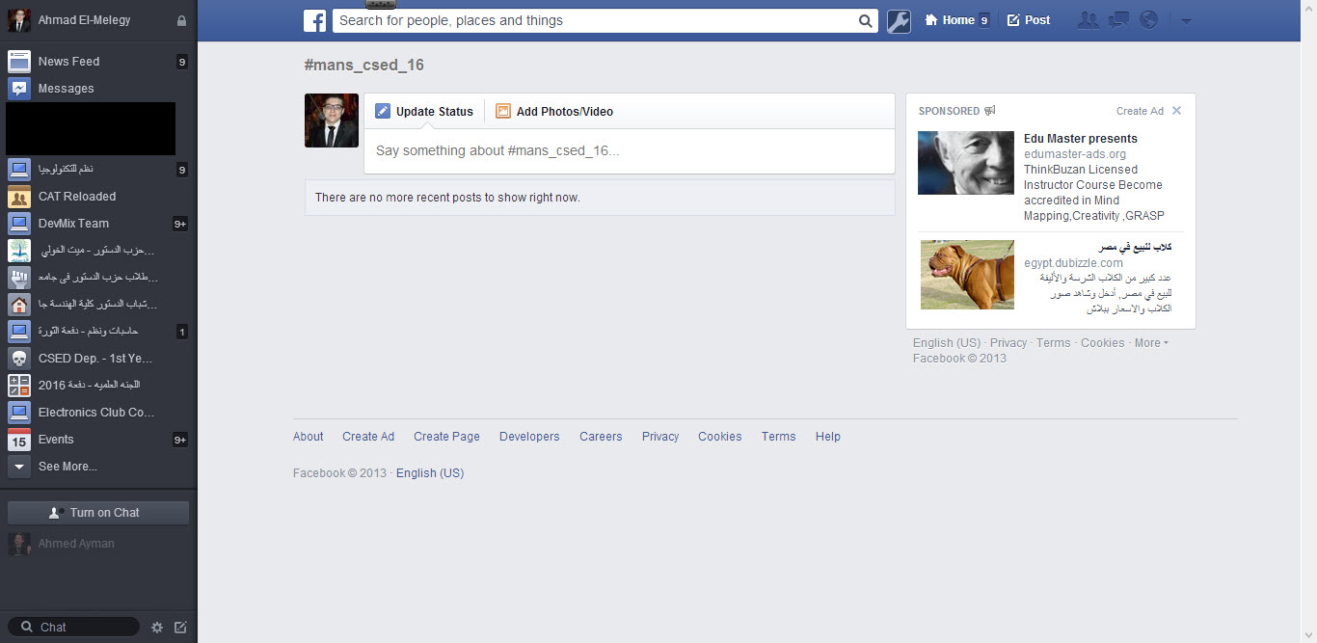
Task: Click the CSED Dep. skull icon
Action: 19,359
